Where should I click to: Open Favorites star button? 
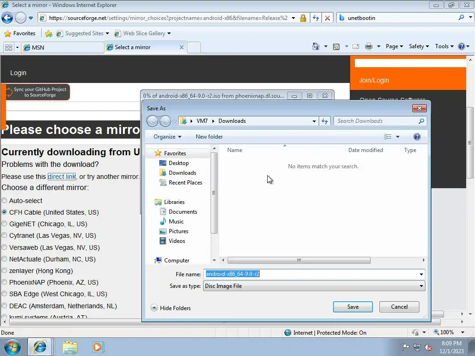[20, 33]
